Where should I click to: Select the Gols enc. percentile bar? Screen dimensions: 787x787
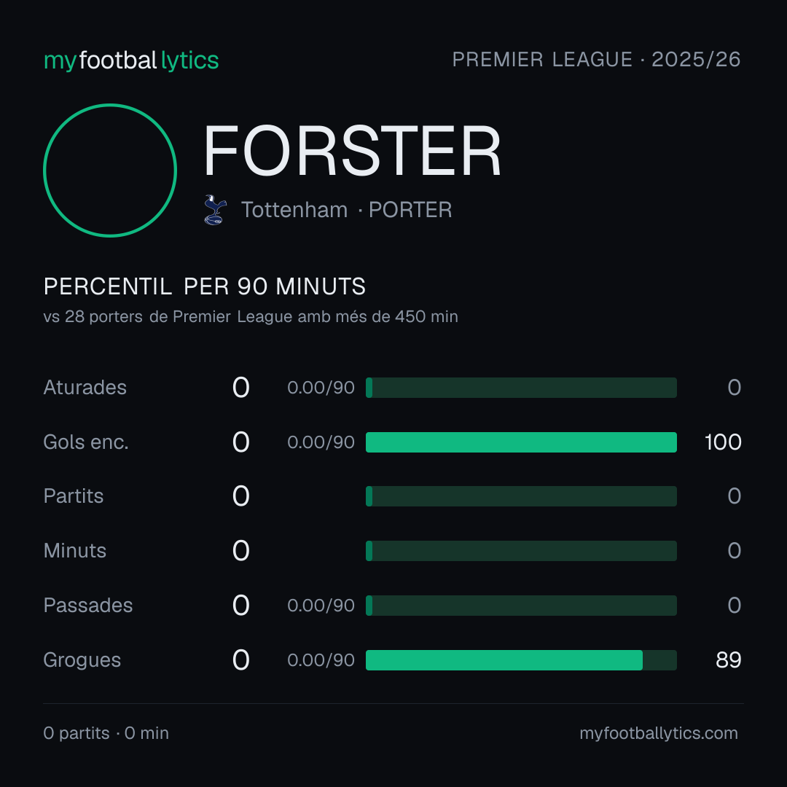click(521, 442)
